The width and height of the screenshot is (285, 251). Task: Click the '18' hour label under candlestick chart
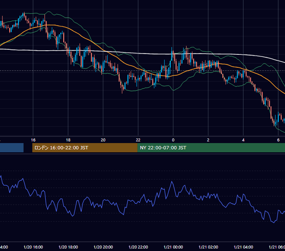(68, 140)
